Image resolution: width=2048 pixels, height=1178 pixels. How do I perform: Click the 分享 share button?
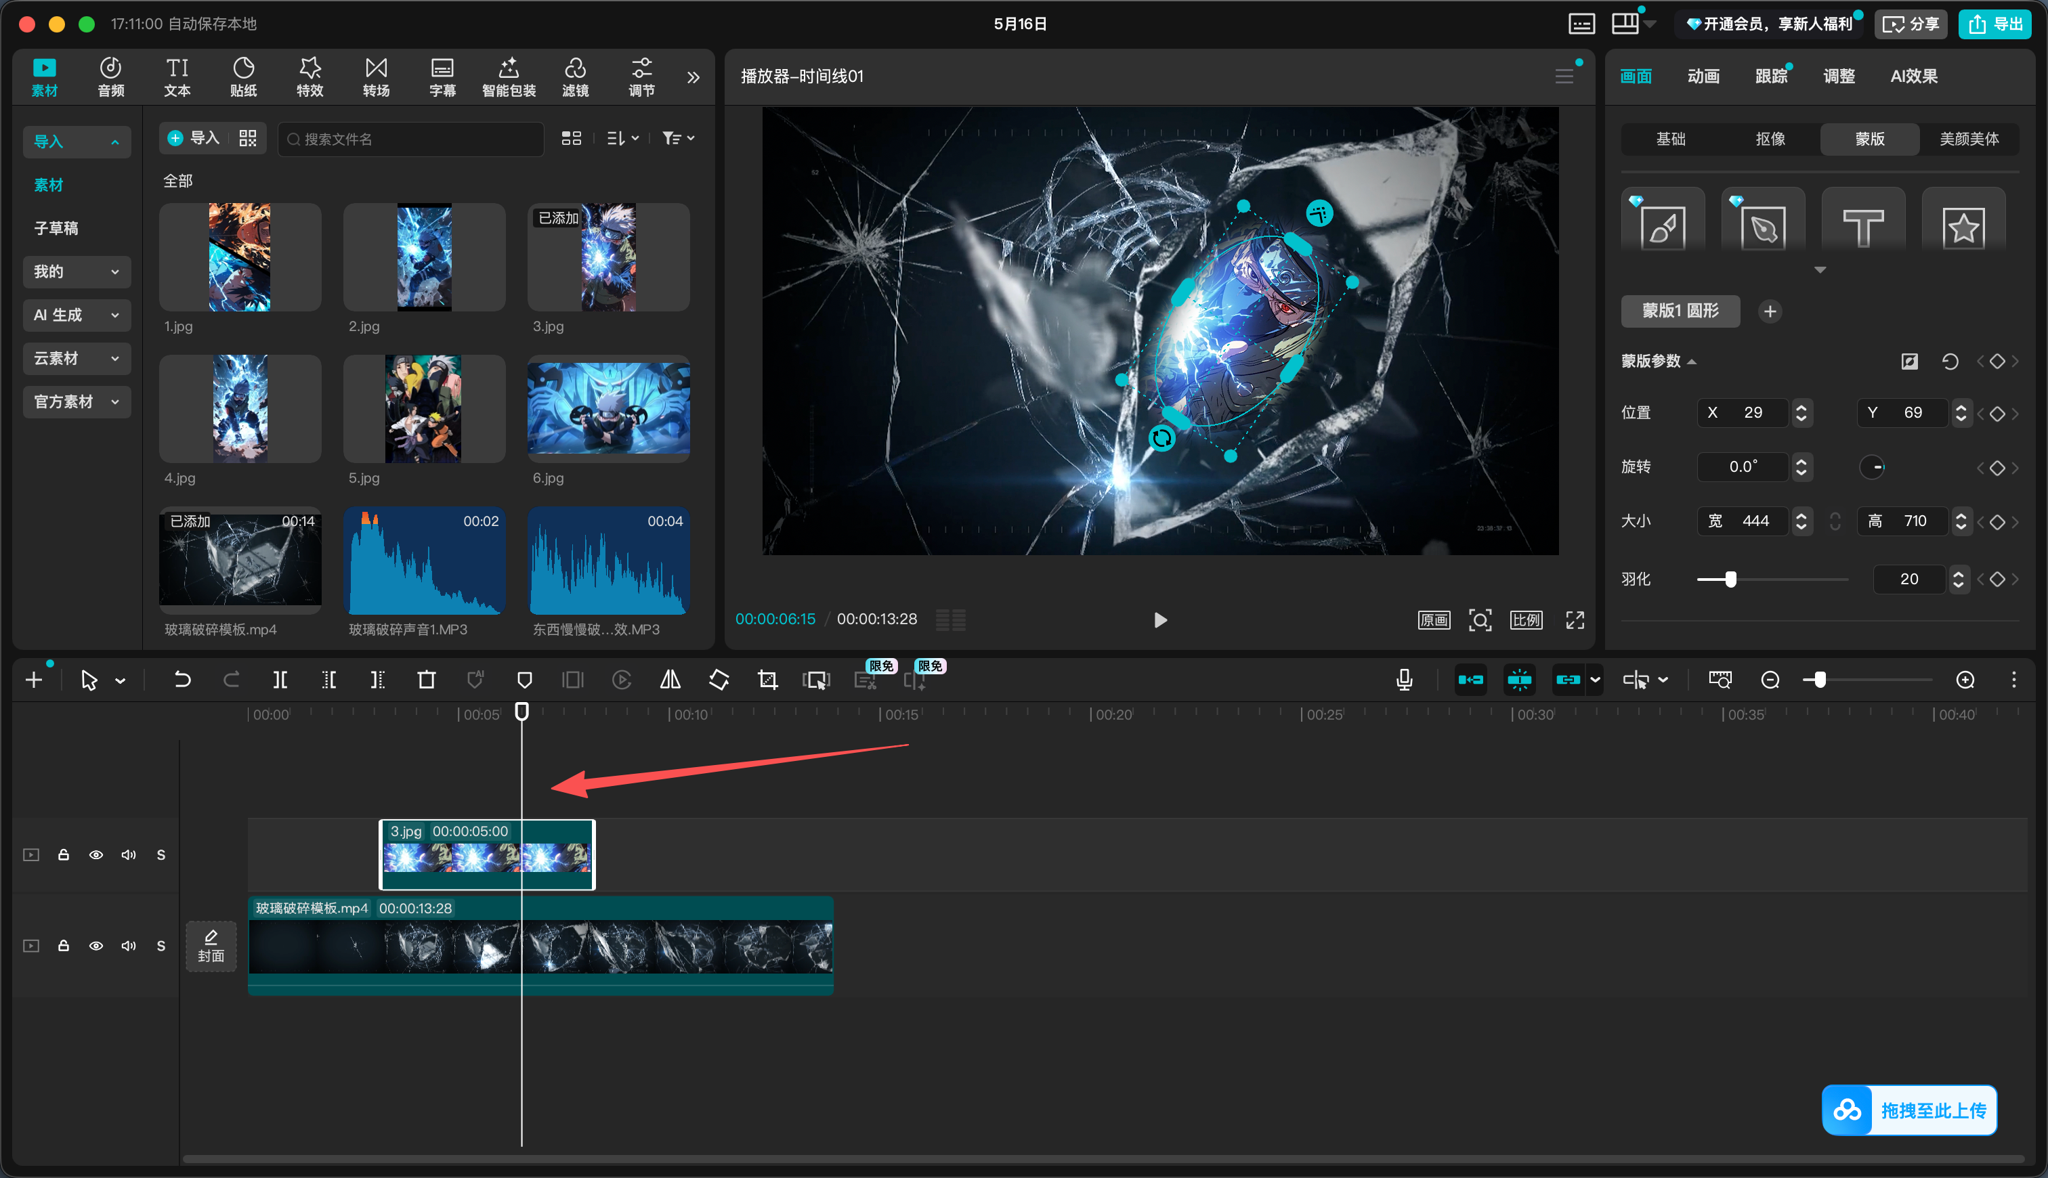1910,24
